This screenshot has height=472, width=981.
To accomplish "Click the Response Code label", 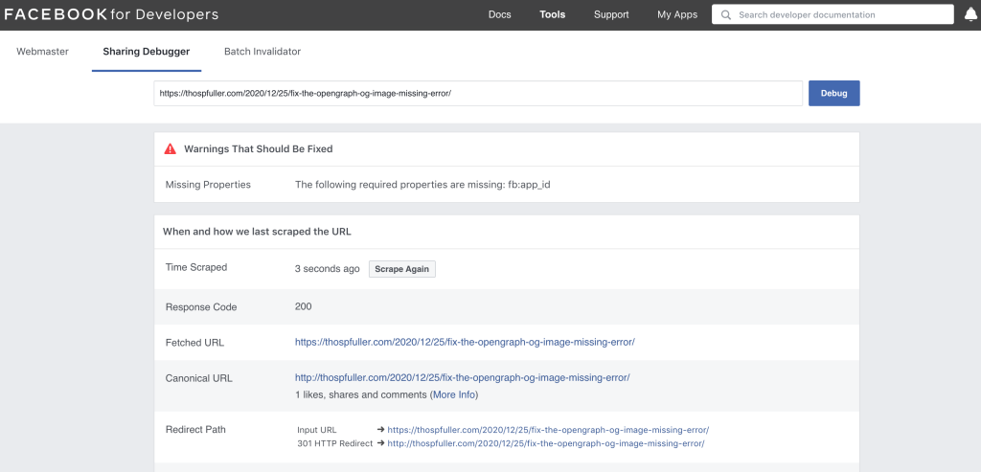I will (201, 307).
